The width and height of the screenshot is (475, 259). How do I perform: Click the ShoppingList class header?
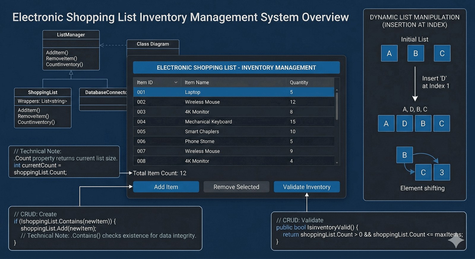pos(43,92)
